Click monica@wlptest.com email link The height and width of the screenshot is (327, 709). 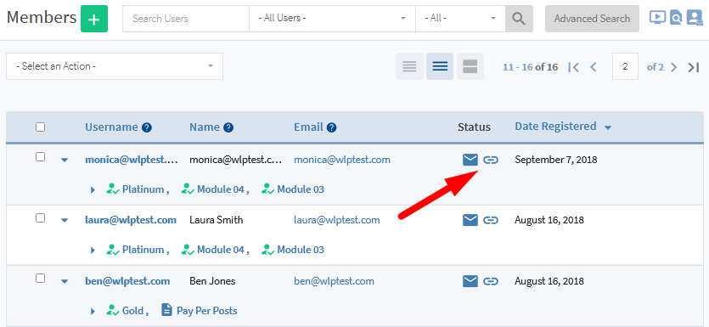(342, 160)
